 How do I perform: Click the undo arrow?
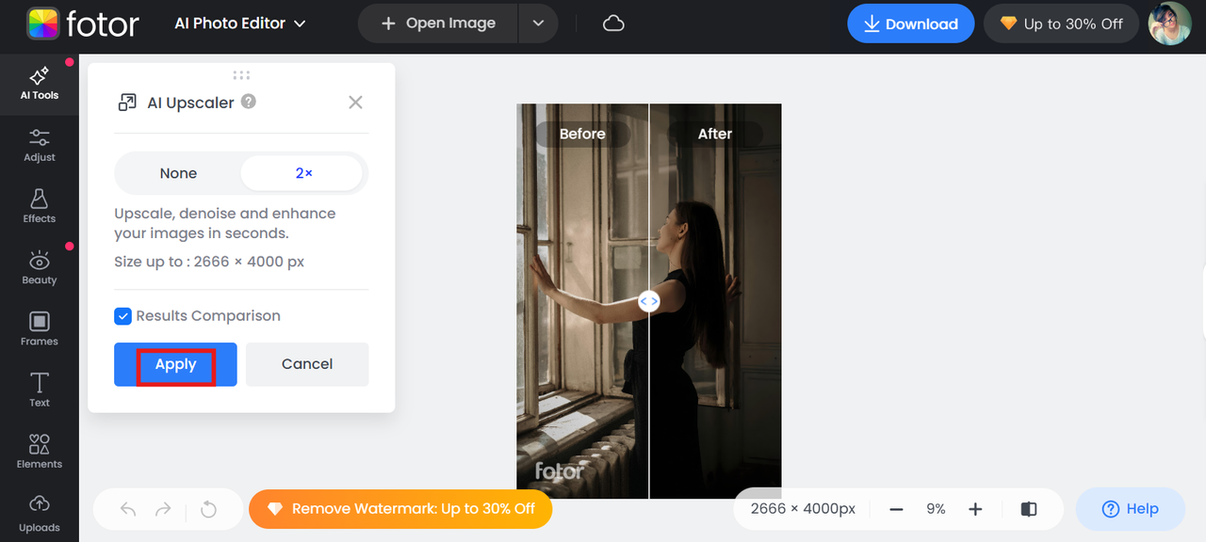coord(129,509)
